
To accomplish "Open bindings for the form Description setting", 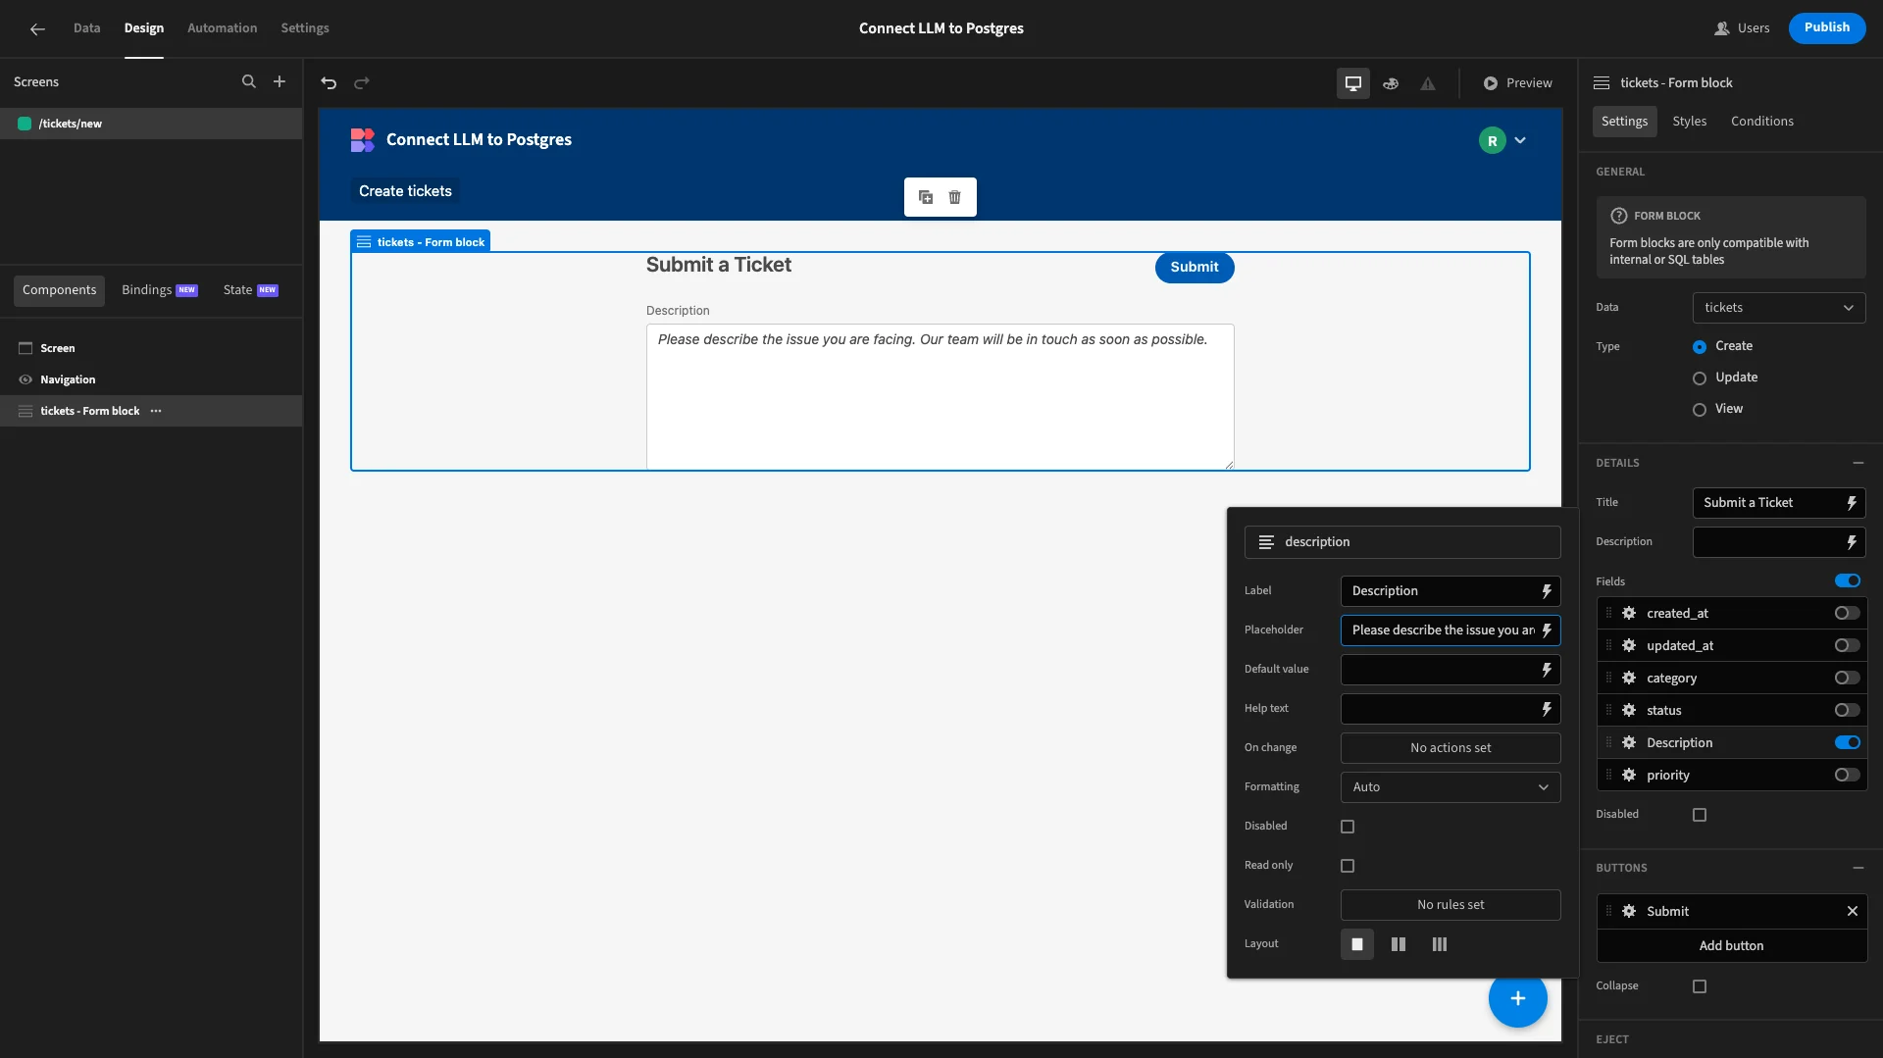I will pos(1852,542).
